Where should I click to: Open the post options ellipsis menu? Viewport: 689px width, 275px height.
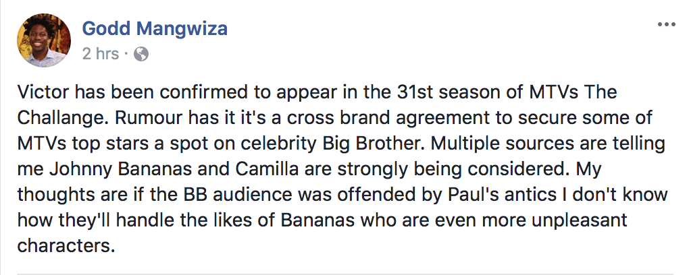click(x=666, y=24)
